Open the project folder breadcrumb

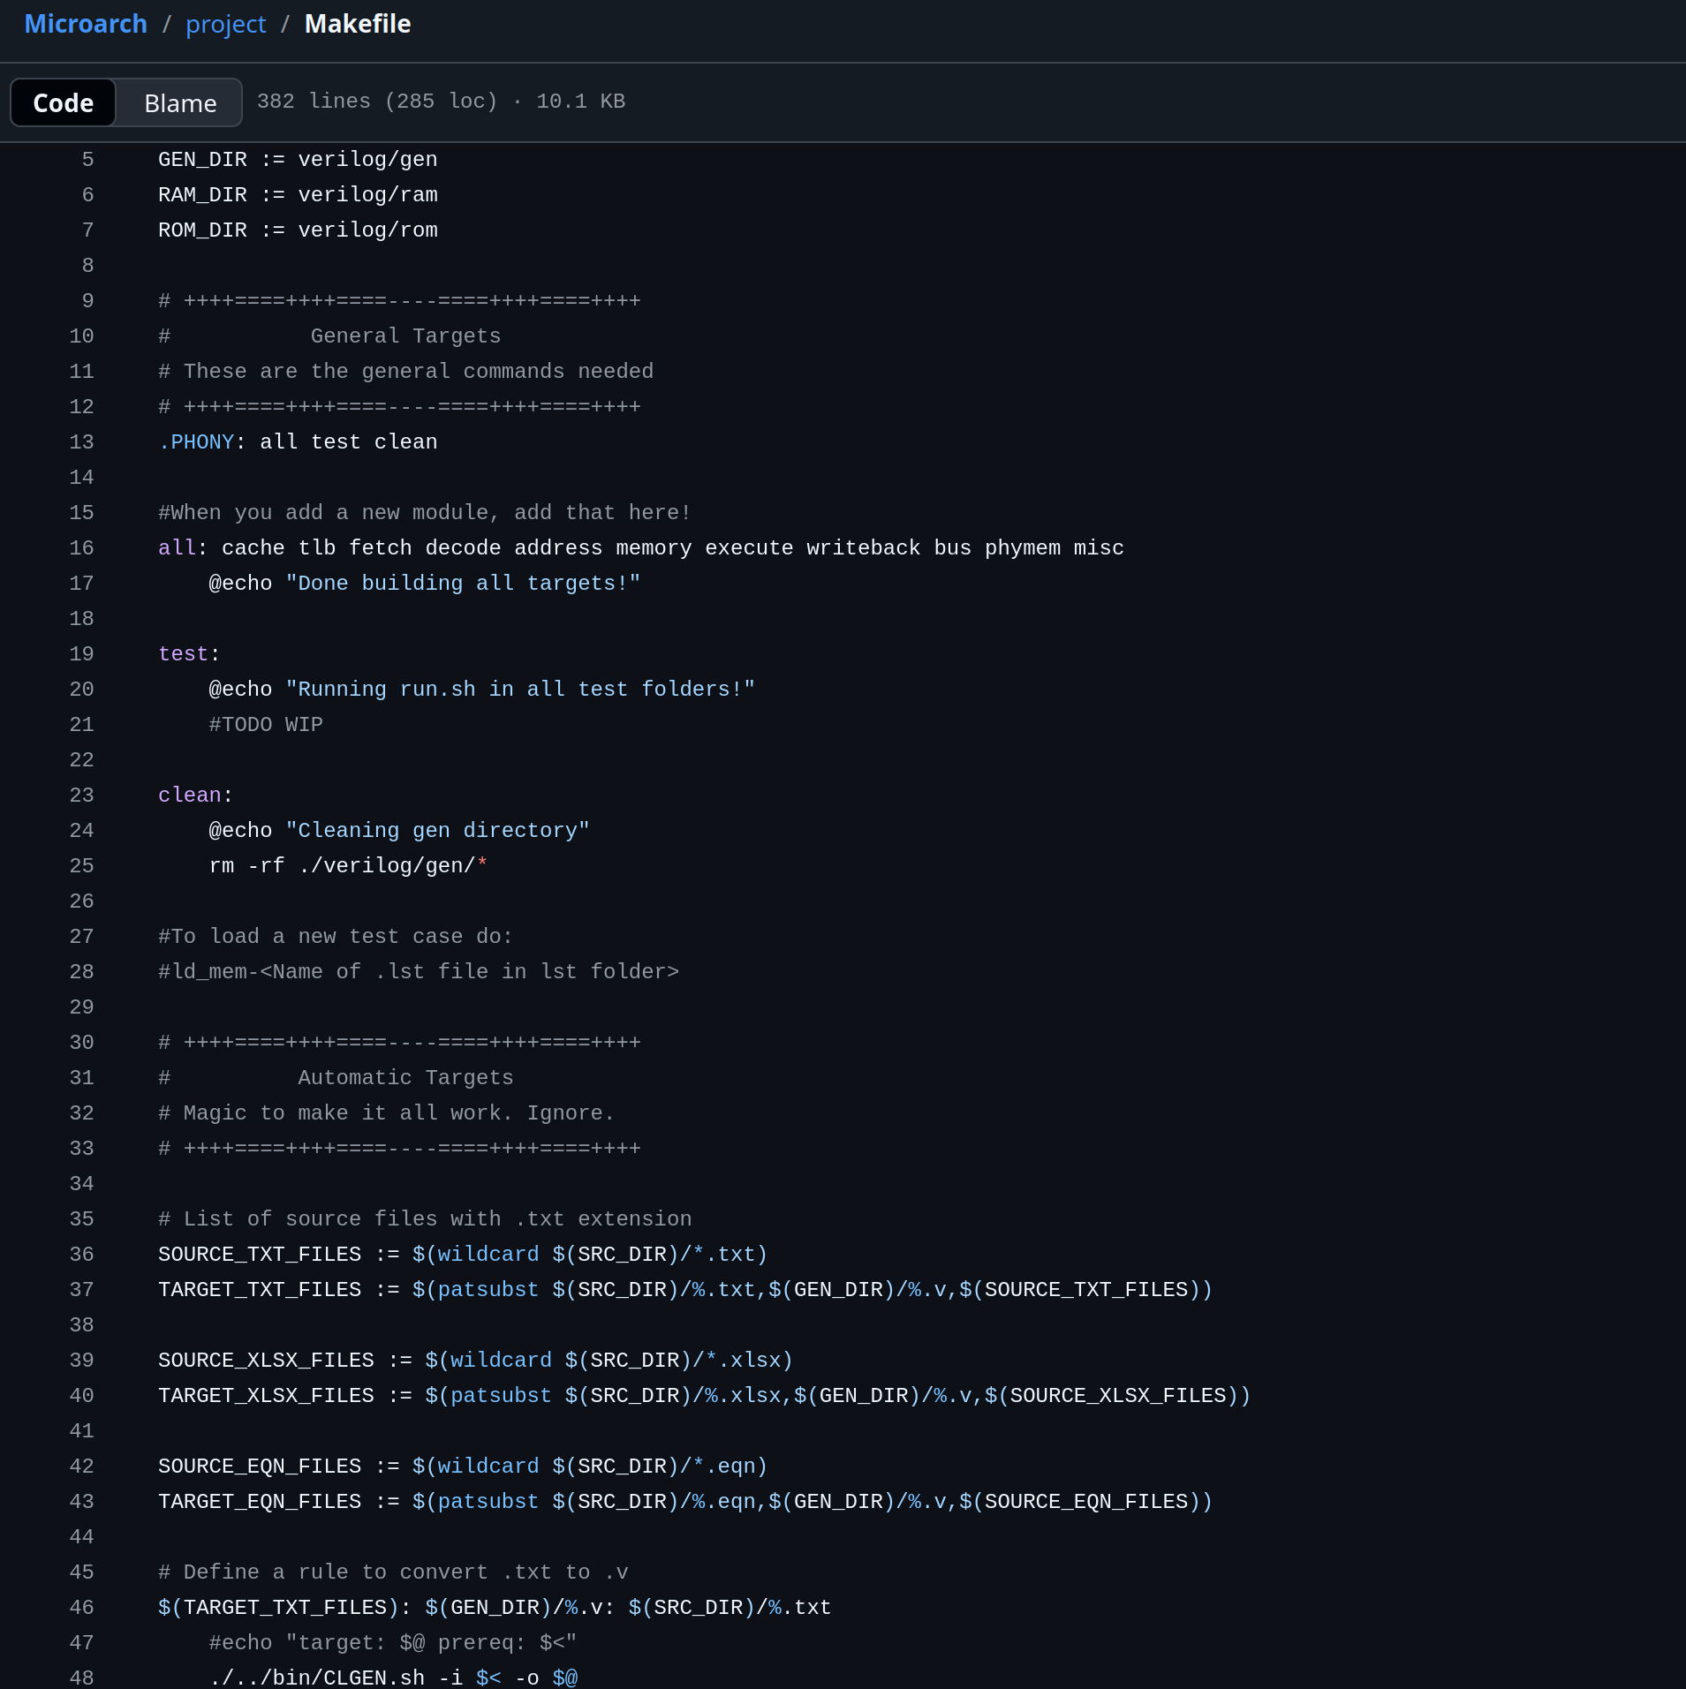coord(226,24)
